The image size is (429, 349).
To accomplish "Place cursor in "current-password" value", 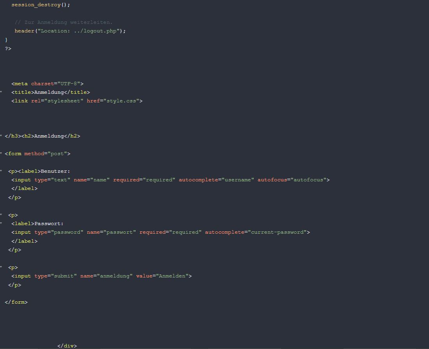I will point(277,232).
